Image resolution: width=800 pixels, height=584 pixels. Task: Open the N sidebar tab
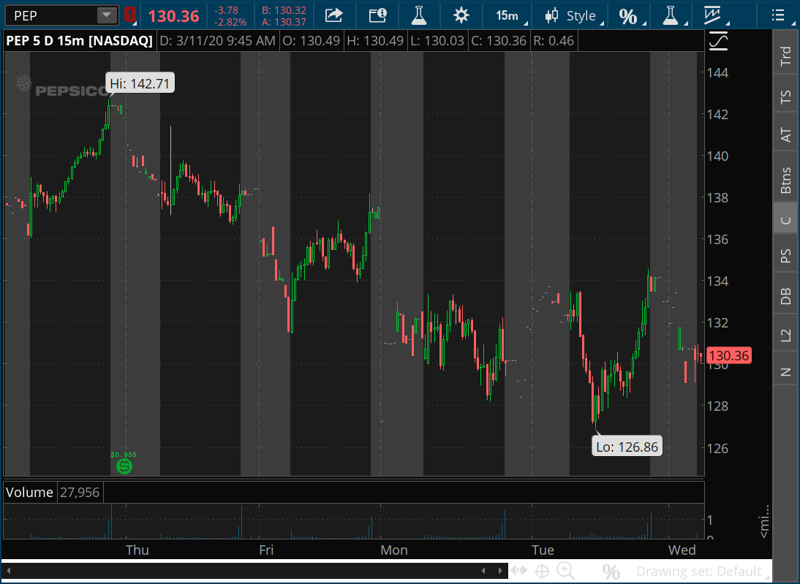[785, 372]
